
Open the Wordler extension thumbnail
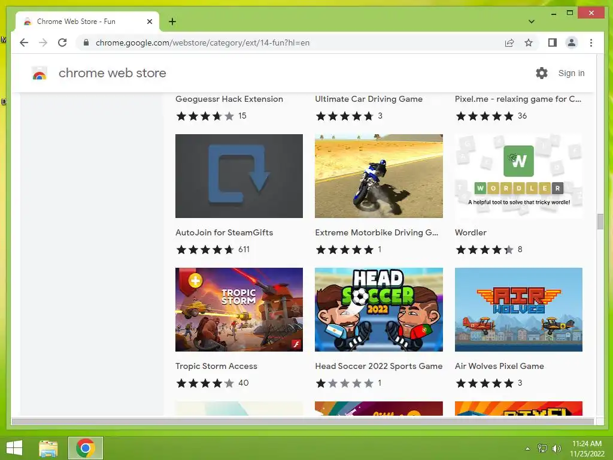tap(518, 176)
